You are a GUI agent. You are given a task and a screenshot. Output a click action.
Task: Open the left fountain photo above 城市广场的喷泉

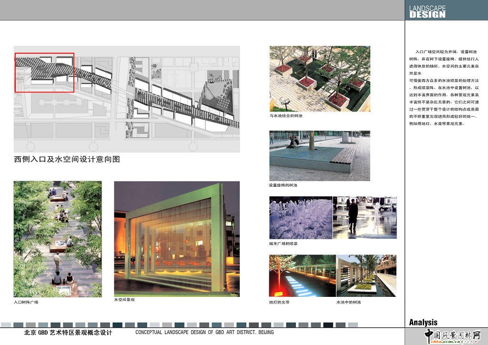(x=300, y=217)
